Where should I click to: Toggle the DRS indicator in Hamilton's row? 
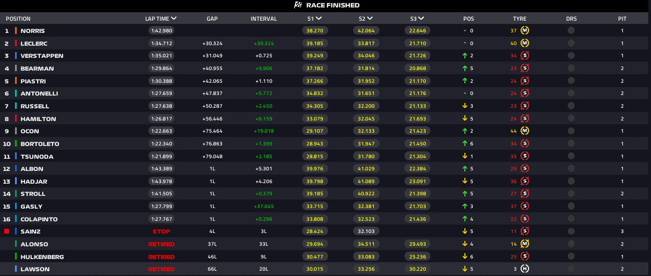coord(571,119)
